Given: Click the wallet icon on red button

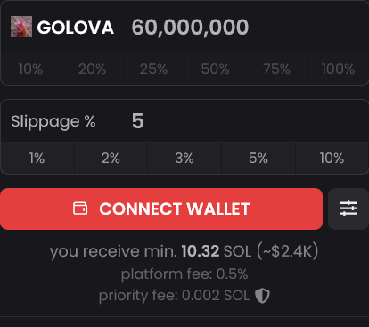Looking at the screenshot, I should click(x=80, y=208).
